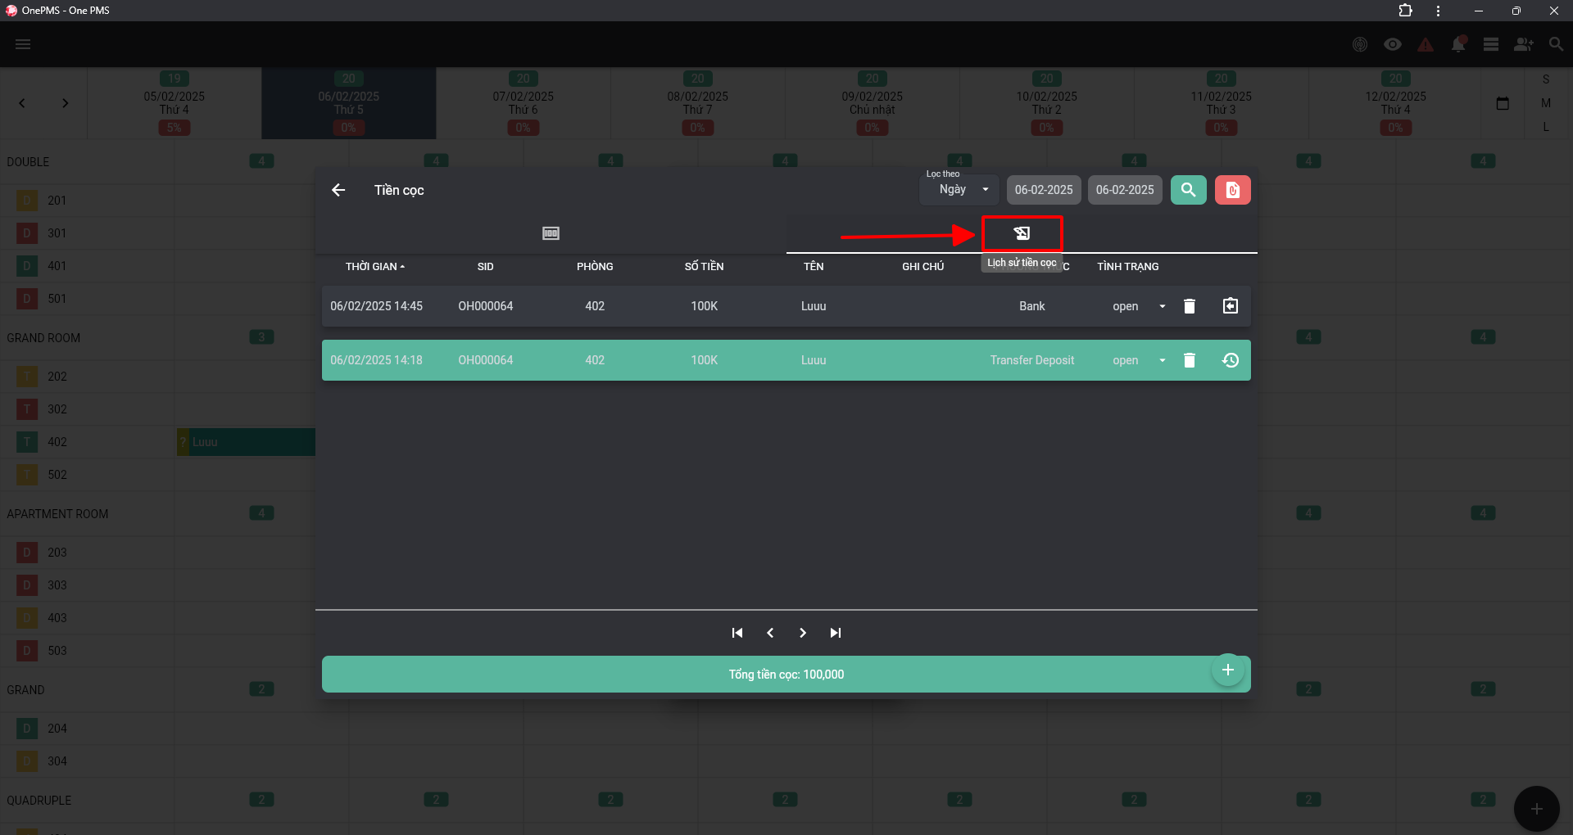This screenshot has width=1573, height=835.
Task: Collapse the QUADRUPLE room group
Action: coord(39,801)
